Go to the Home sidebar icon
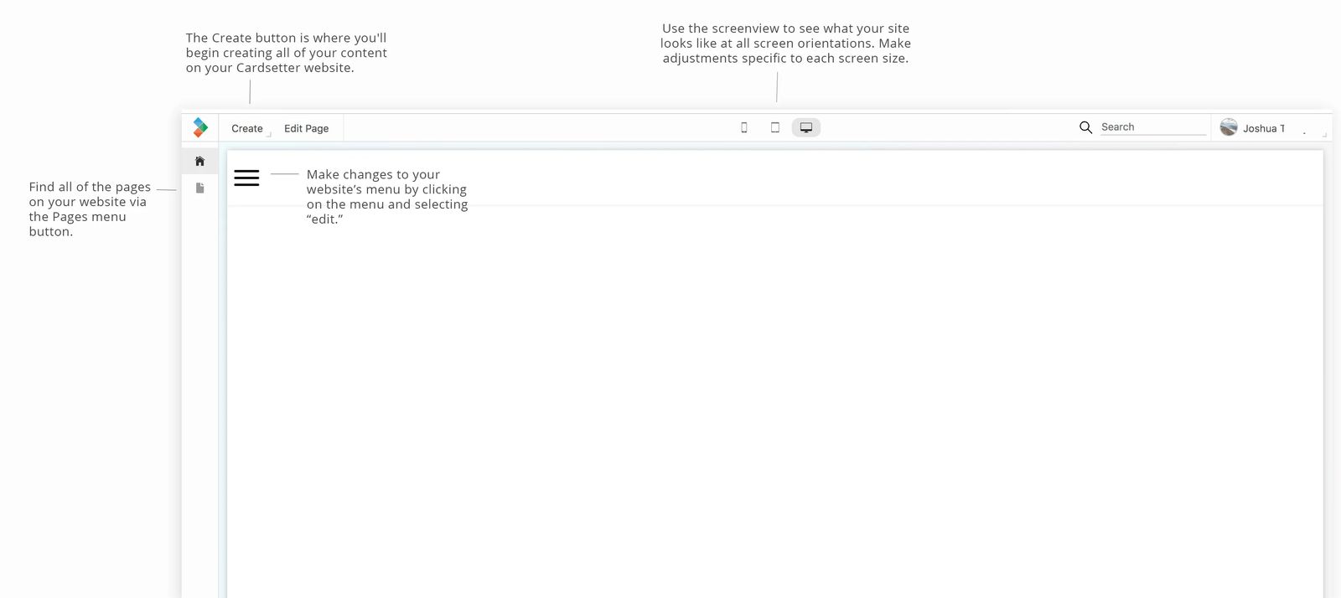The width and height of the screenshot is (1341, 598). click(199, 161)
